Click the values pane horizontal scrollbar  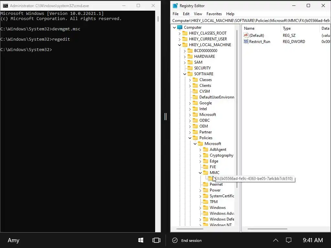tap(267, 229)
